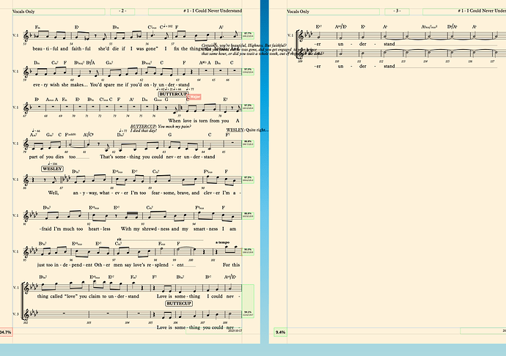Select the '- 3 -' page number frame
This screenshot has width=506, height=356.
(x=397, y=11)
